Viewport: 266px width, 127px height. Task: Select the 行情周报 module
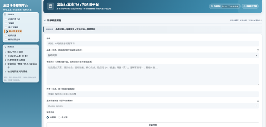[x=11, y=36]
